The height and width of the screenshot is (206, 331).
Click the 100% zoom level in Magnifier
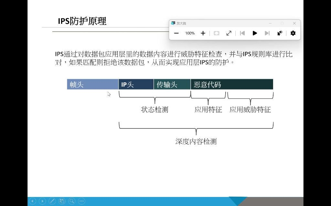click(x=190, y=33)
